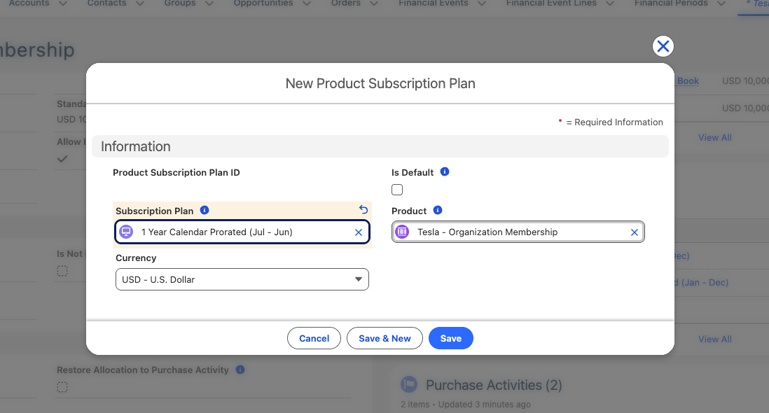Viewport: 769px width, 413px height.
Task: Toggle the Restore Allocation to Purchase Activity checkbox
Action: point(62,387)
